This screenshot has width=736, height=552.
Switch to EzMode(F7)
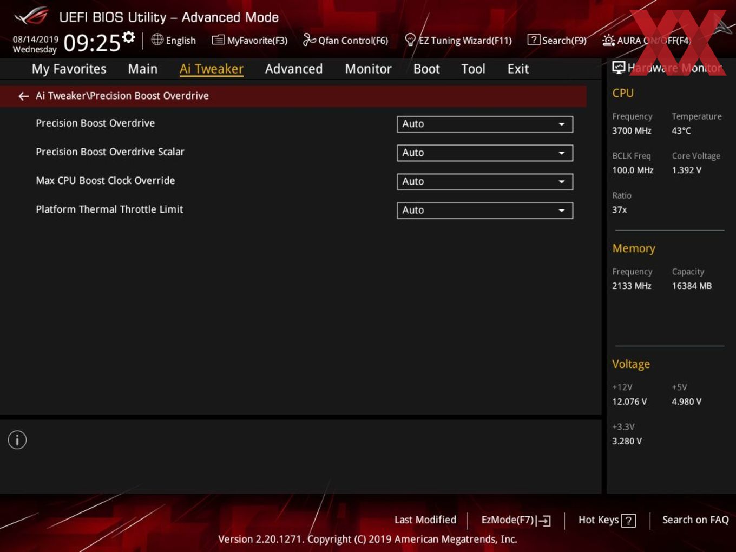[516, 520]
